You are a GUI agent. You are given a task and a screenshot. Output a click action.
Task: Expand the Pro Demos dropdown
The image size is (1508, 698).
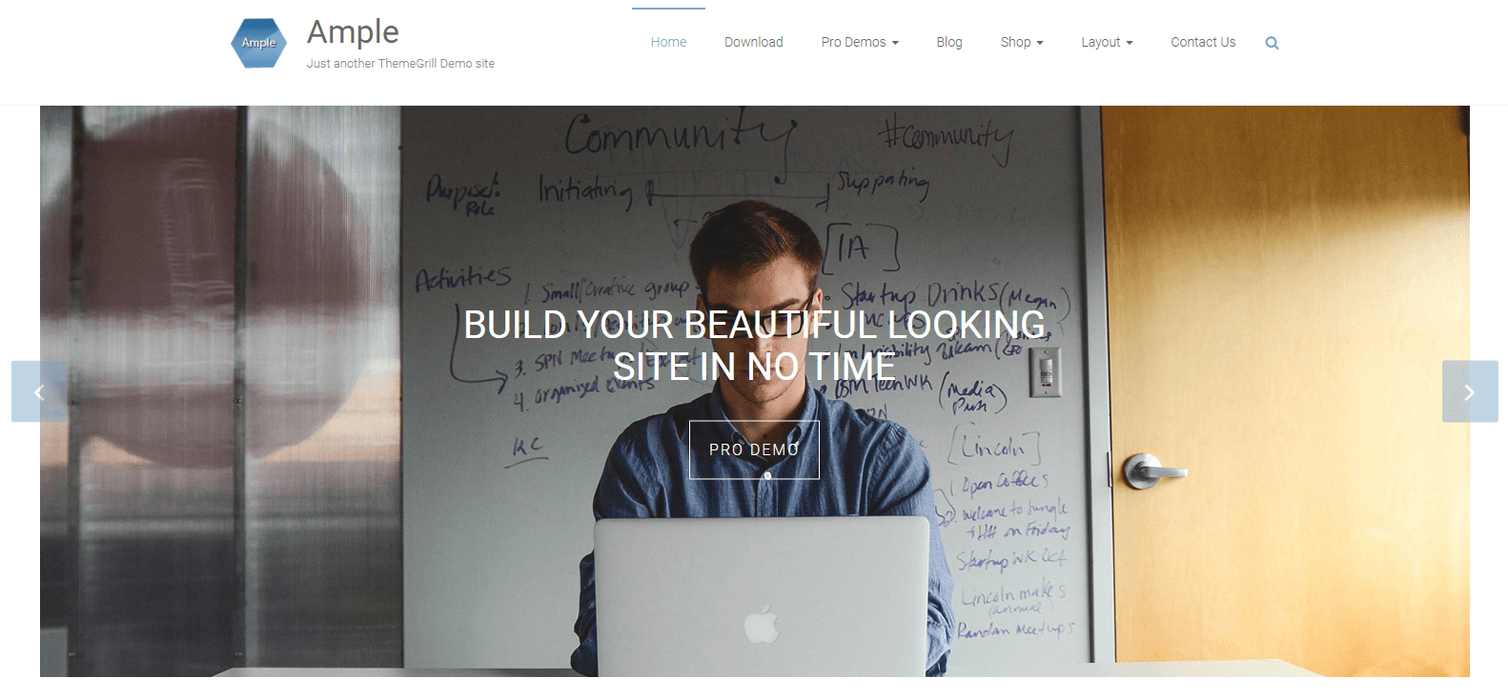[860, 42]
